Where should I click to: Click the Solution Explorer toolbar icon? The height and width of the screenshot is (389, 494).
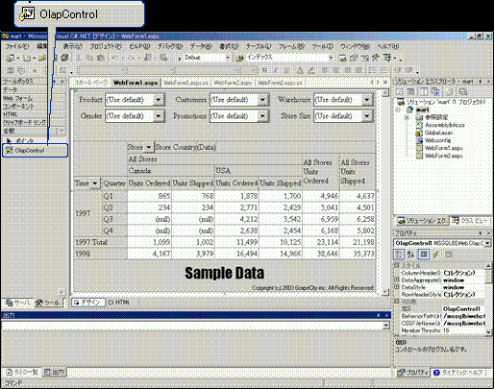pos(343,58)
